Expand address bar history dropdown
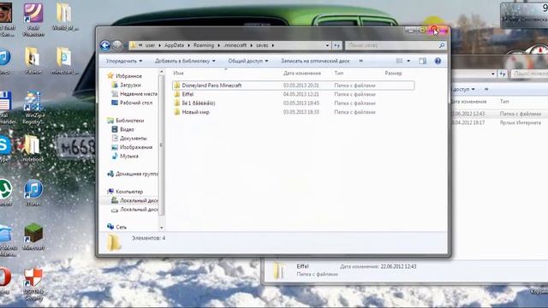Image resolution: width=548 pixels, height=308 pixels. coord(327,45)
